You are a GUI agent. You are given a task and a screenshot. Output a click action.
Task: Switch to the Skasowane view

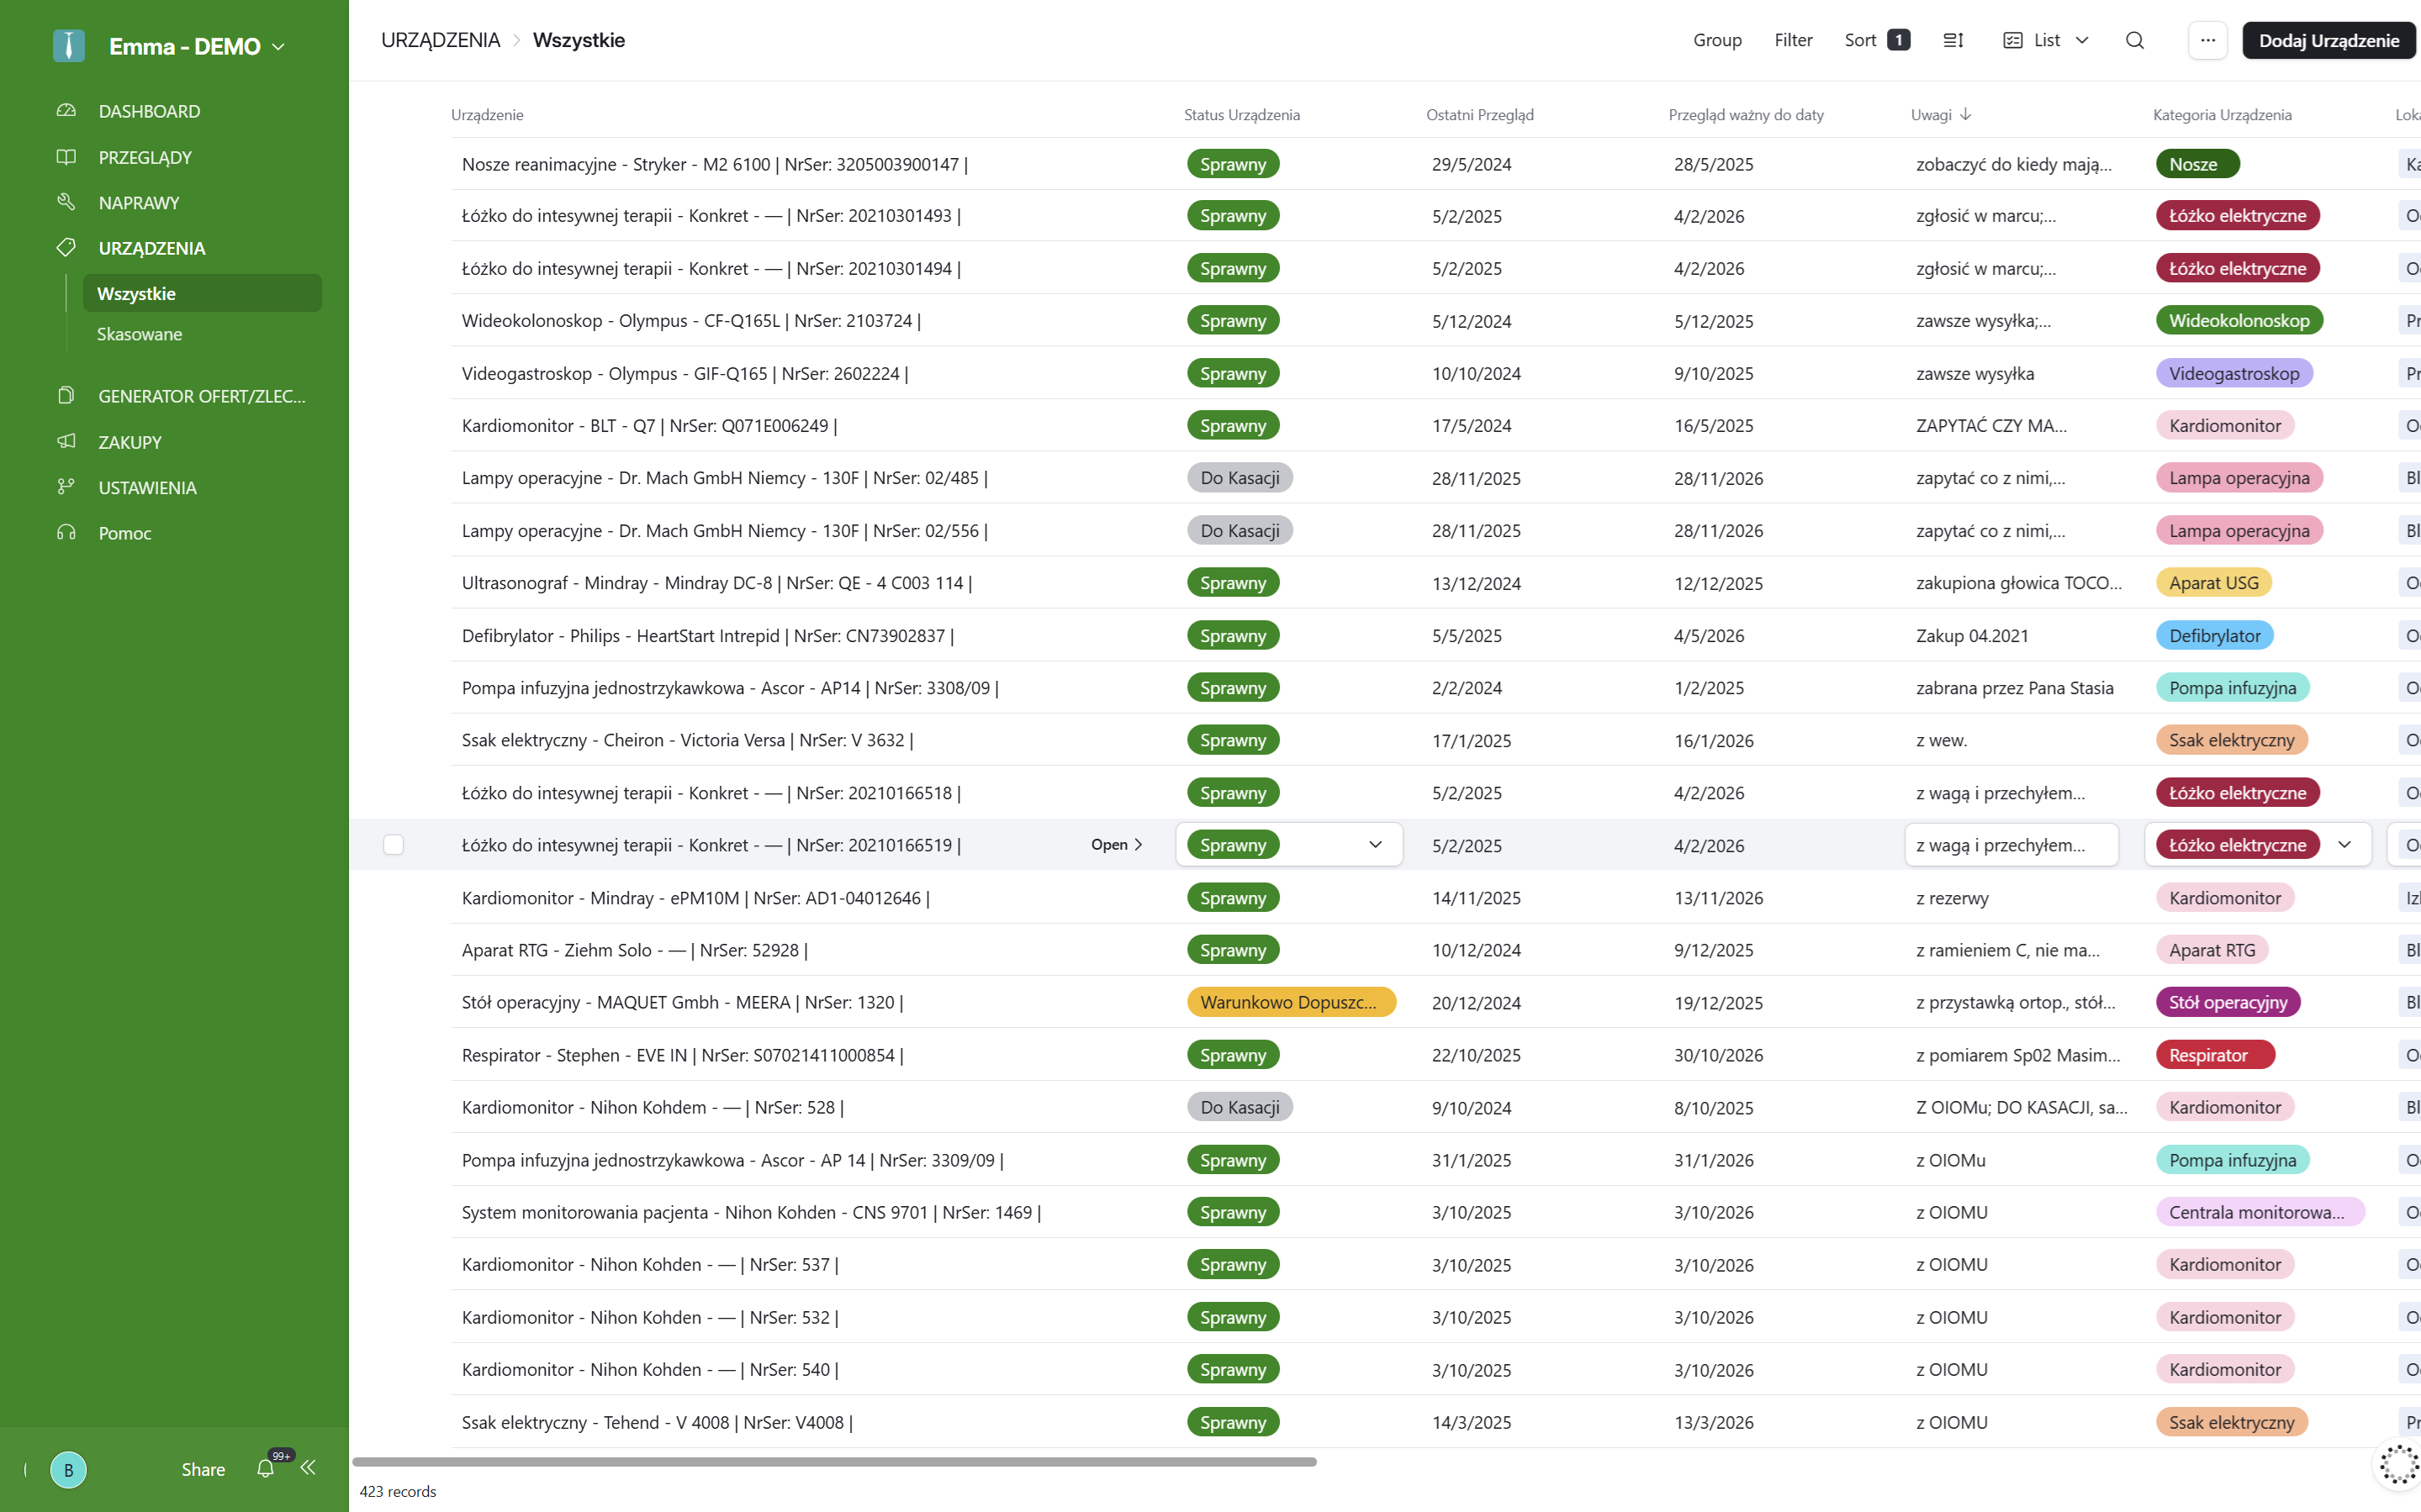click(x=140, y=334)
